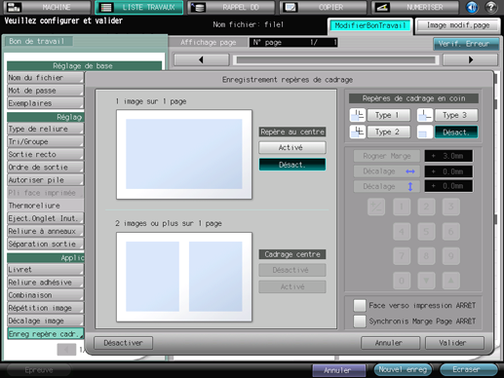Select Type 1 corner registration marks
504x378 pixels.
coord(389,115)
